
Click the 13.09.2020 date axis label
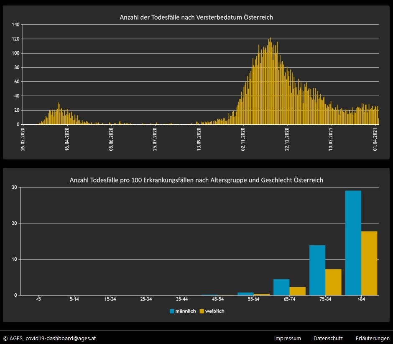199,139
